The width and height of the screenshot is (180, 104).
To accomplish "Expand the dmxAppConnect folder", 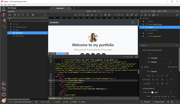I will click(11, 27).
